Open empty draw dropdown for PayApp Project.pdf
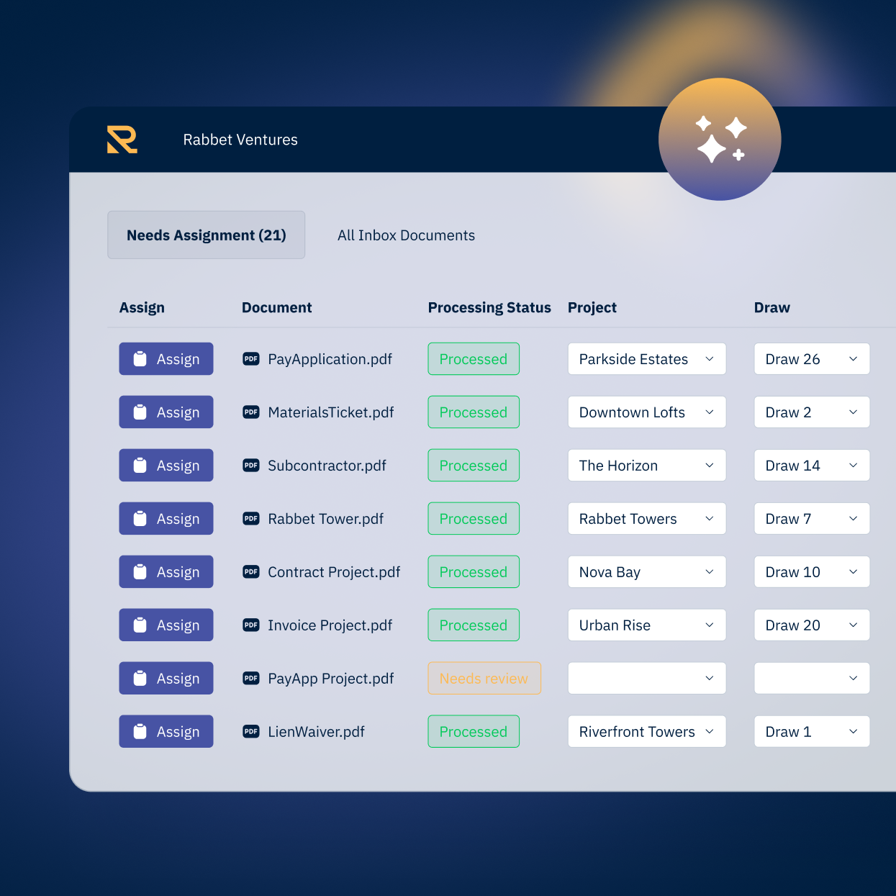896x896 pixels. (x=812, y=678)
